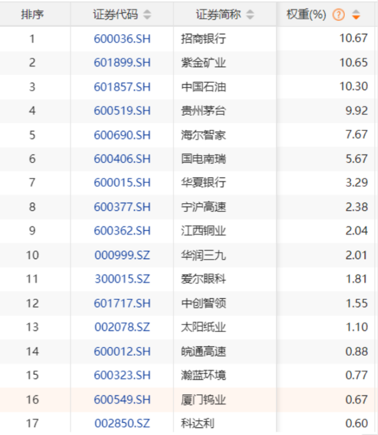The height and width of the screenshot is (435, 378).
Task: Open stock code 002078.SZ
Action: pyautogui.click(x=122, y=327)
